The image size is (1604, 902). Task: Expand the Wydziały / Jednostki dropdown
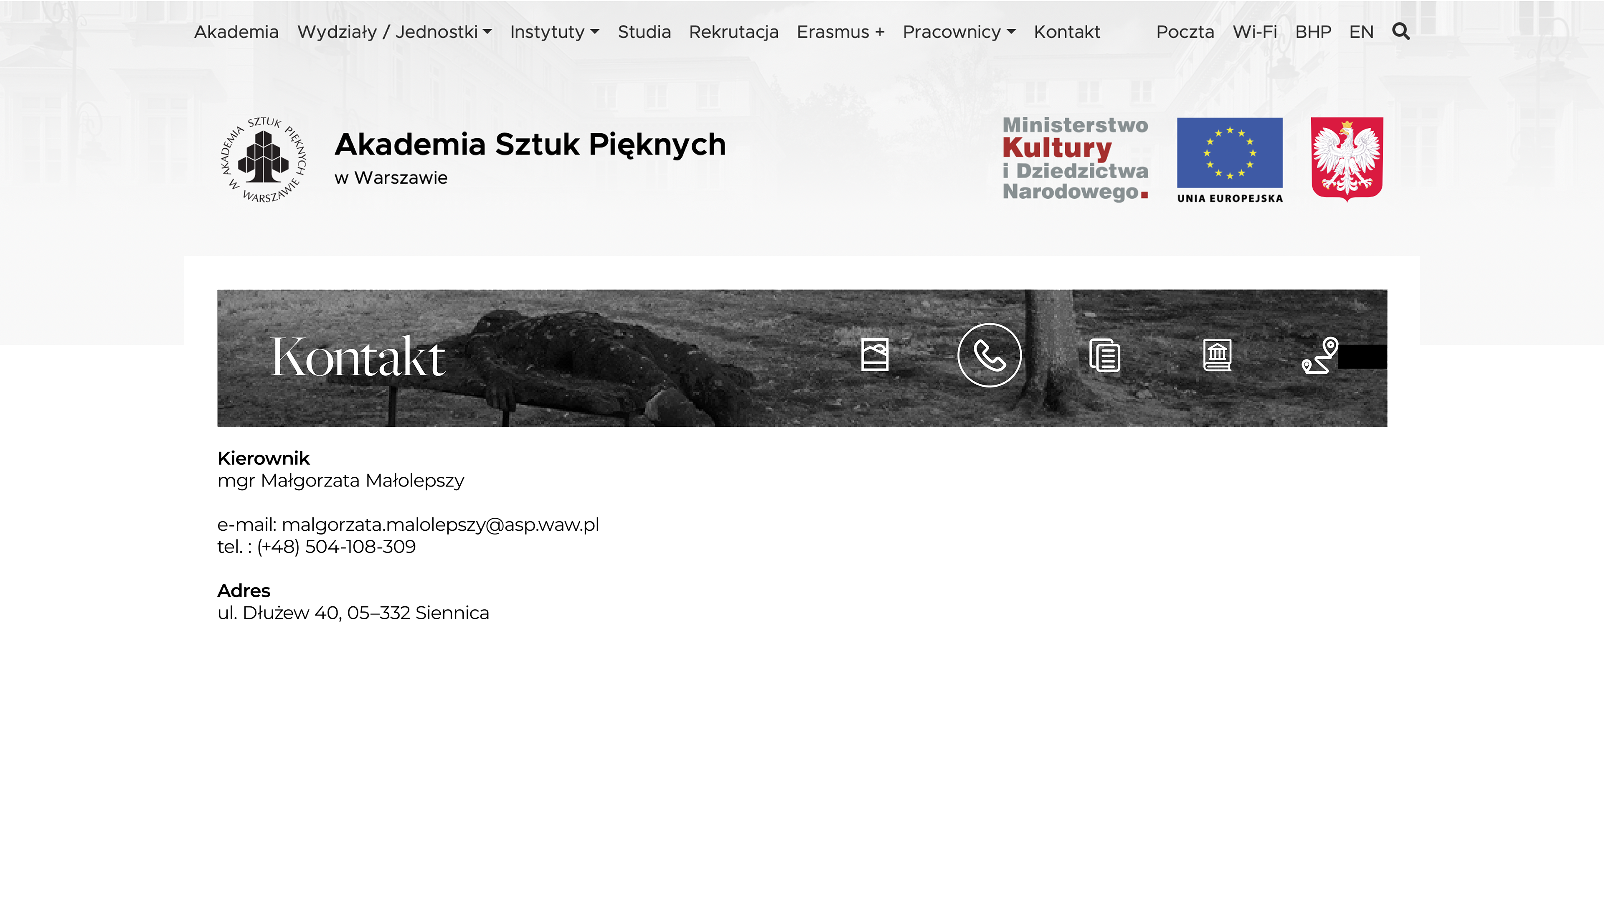tap(394, 32)
